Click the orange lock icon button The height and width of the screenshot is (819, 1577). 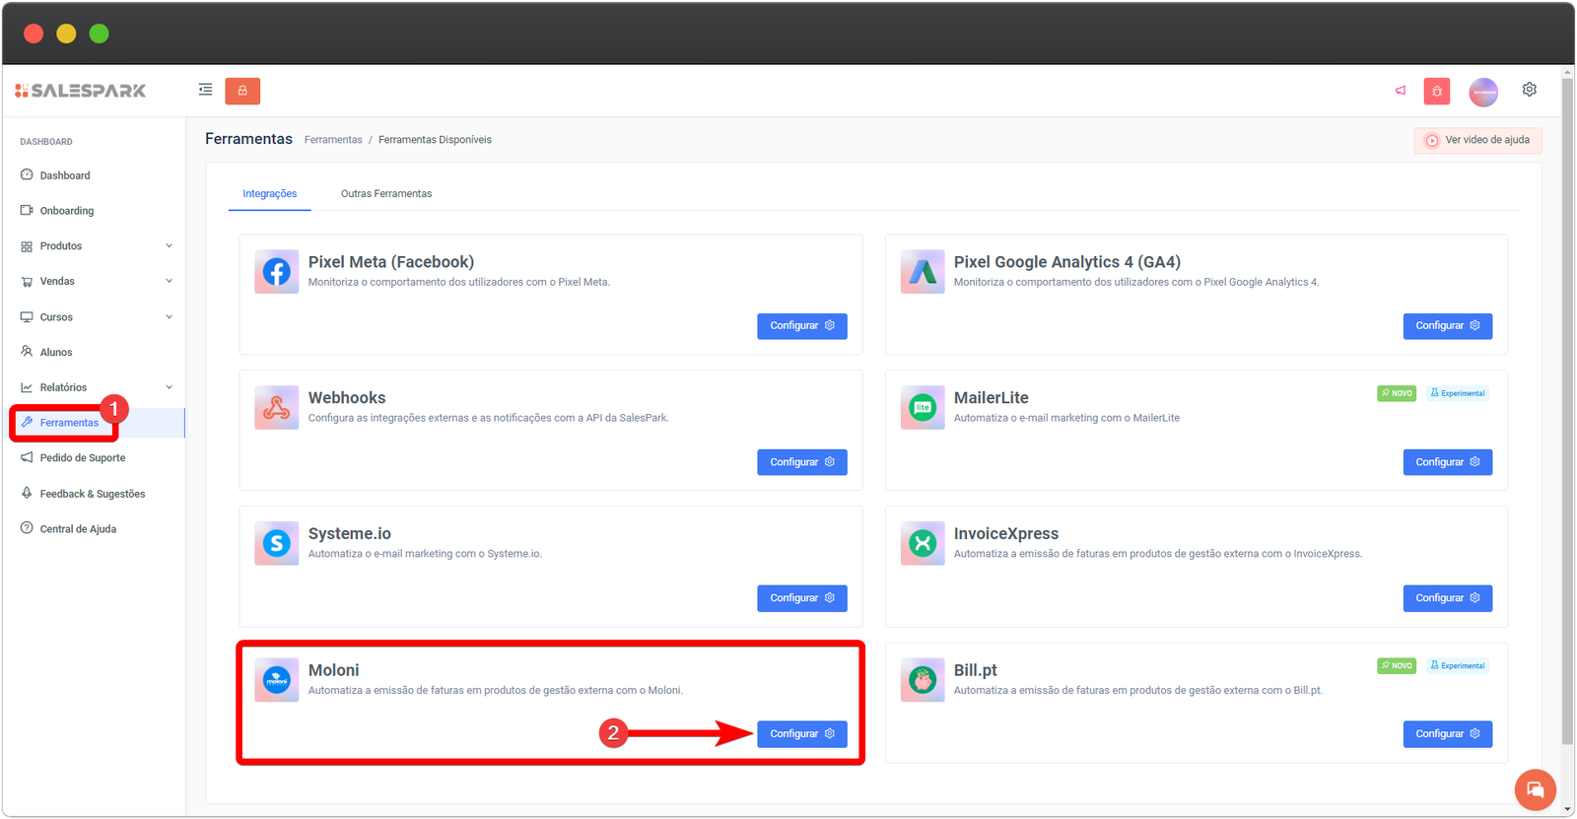241,91
